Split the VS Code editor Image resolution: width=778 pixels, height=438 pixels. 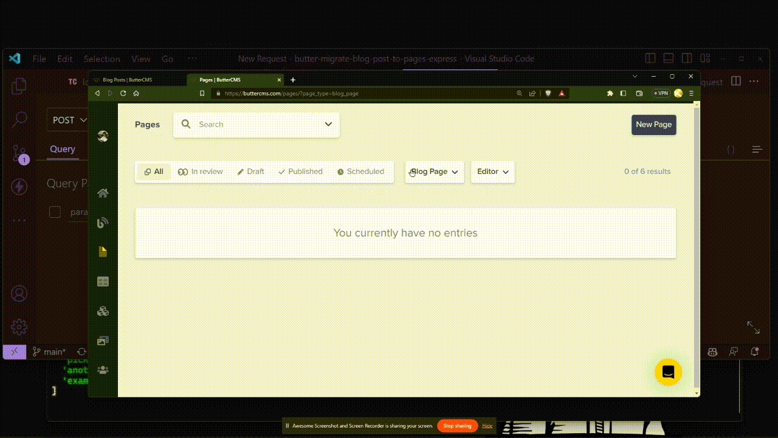(736, 81)
